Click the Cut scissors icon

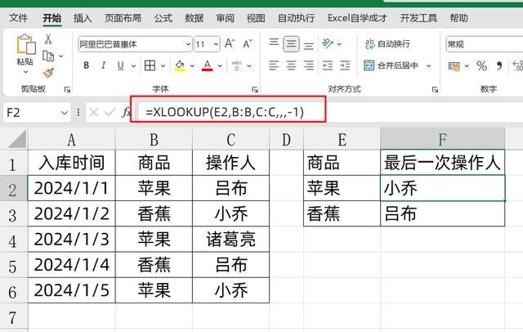[48, 39]
